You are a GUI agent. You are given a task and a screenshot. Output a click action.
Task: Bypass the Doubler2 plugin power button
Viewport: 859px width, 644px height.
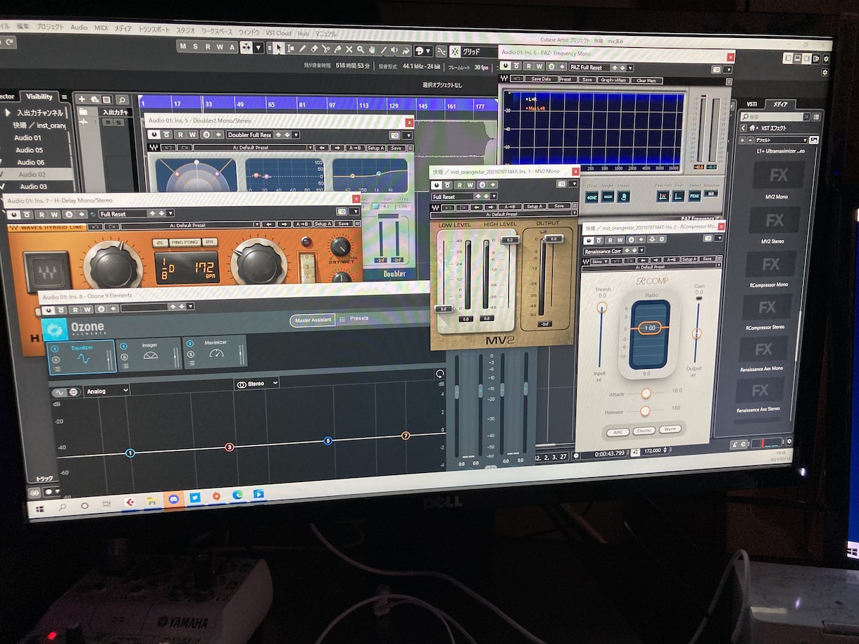click(153, 134)
